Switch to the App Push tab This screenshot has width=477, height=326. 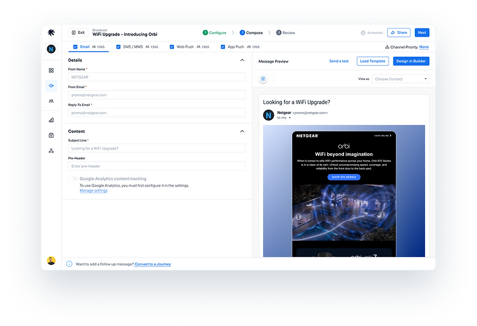[235, 46]
